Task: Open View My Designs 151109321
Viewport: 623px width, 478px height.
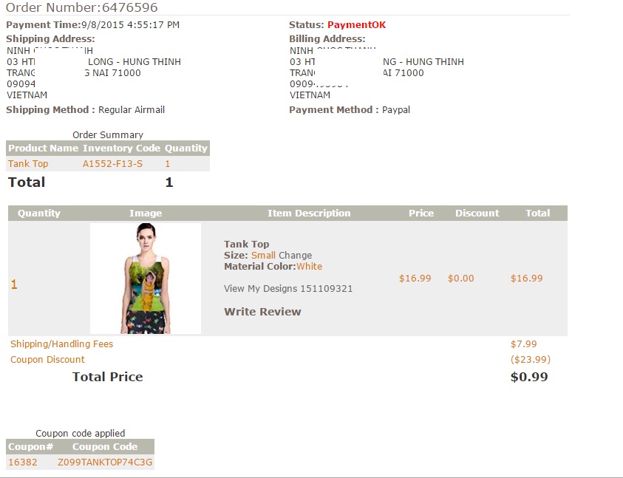Action: tap(287, 289)
